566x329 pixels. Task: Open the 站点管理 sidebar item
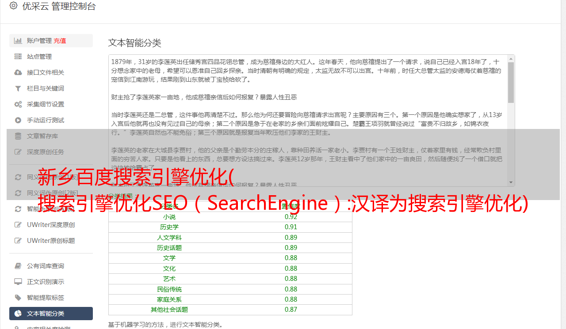click(51, 57)
